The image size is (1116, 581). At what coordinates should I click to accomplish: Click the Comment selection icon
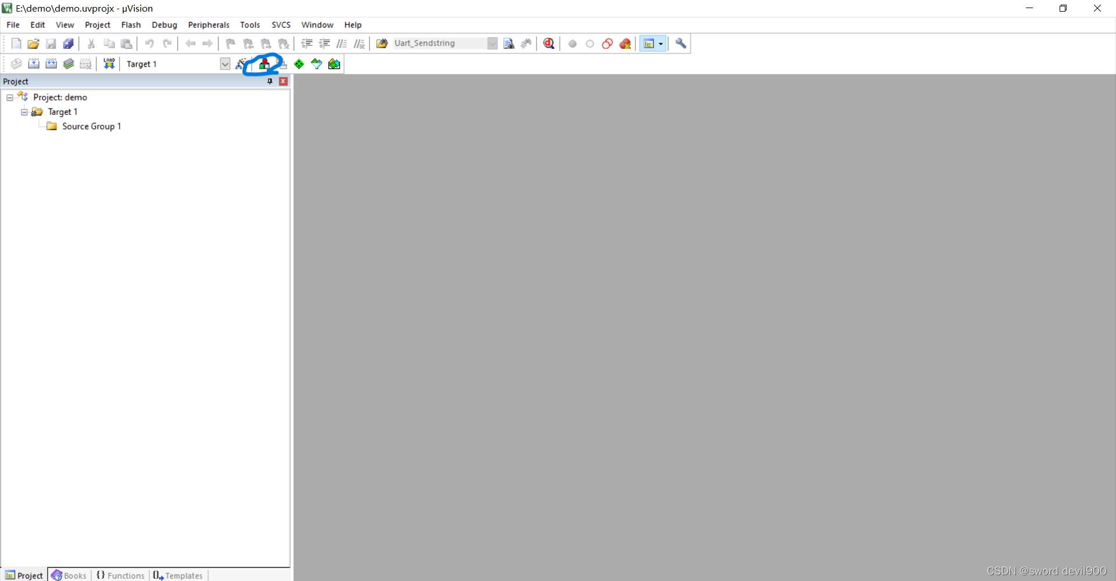point(342,44)
